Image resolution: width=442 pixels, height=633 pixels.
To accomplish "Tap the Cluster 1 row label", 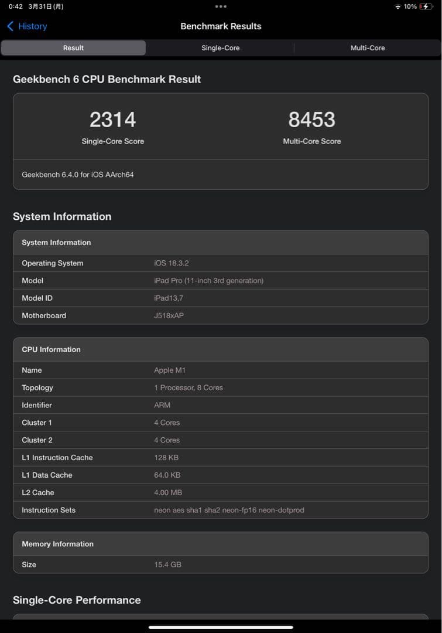I will tap(37, 423).
